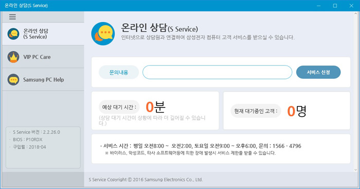360x189 pixels.
Task: Click the scrollbar down arrow
Action: 356,170
